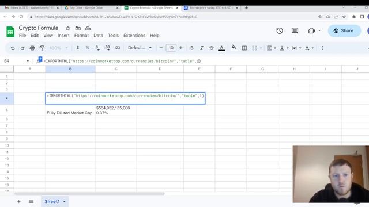Image resolution: width=369 pixels, height=207 pixels.
Task: Select column B header
Action: tap(70, 69)
